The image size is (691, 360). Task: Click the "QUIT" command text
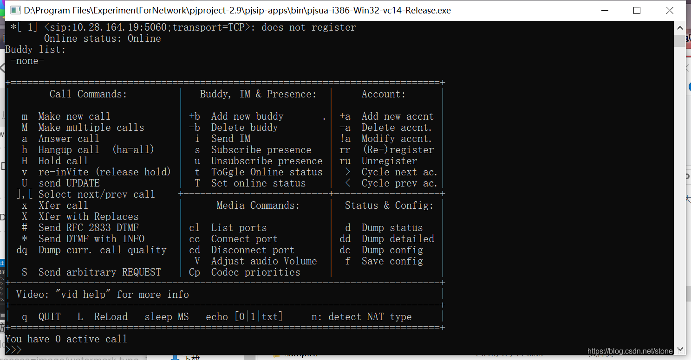[49, 317]
